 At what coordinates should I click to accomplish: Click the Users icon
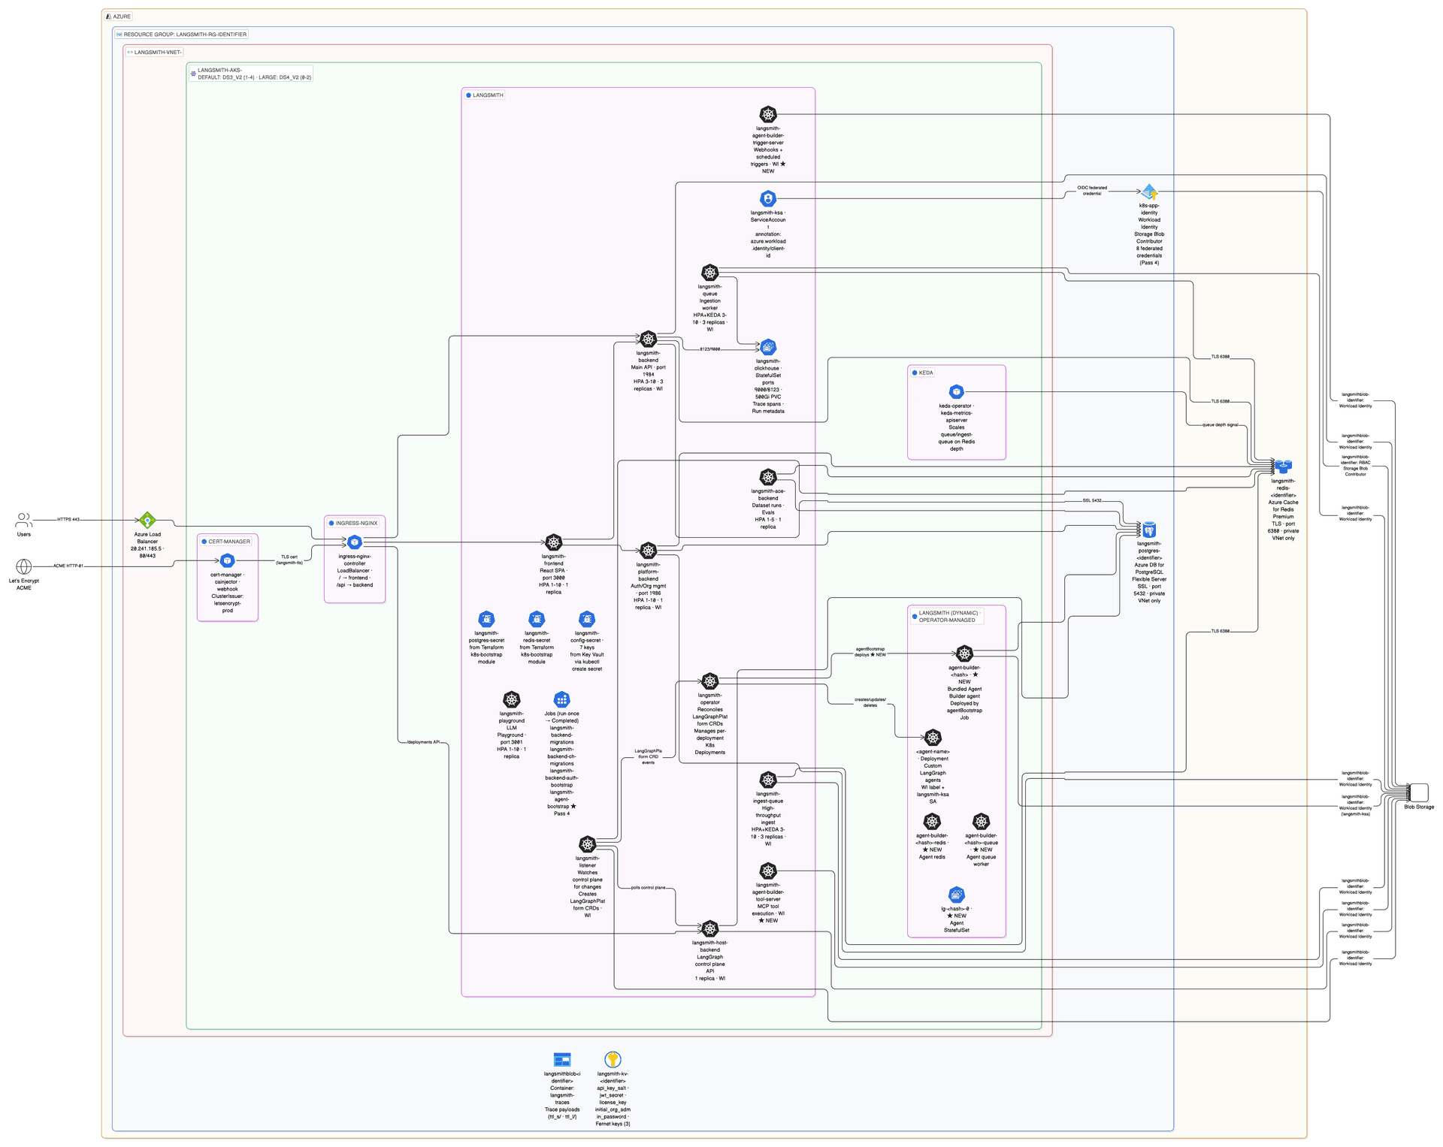coord(24,520)
